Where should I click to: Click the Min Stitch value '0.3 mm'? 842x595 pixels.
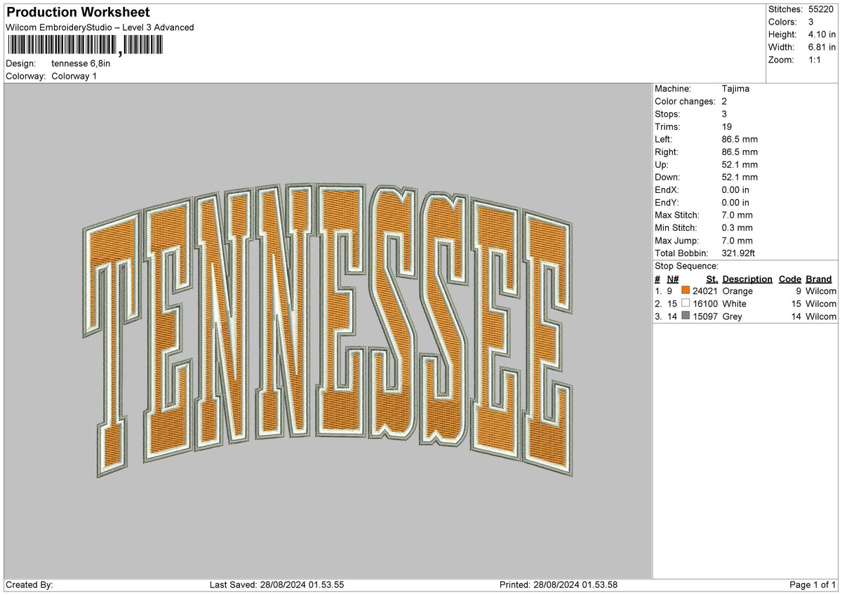pyautogui.click(x=737, y=227)
